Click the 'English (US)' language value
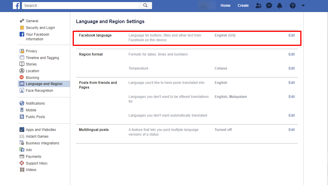Screen dimensions: 328x185 tap(225, 35)
